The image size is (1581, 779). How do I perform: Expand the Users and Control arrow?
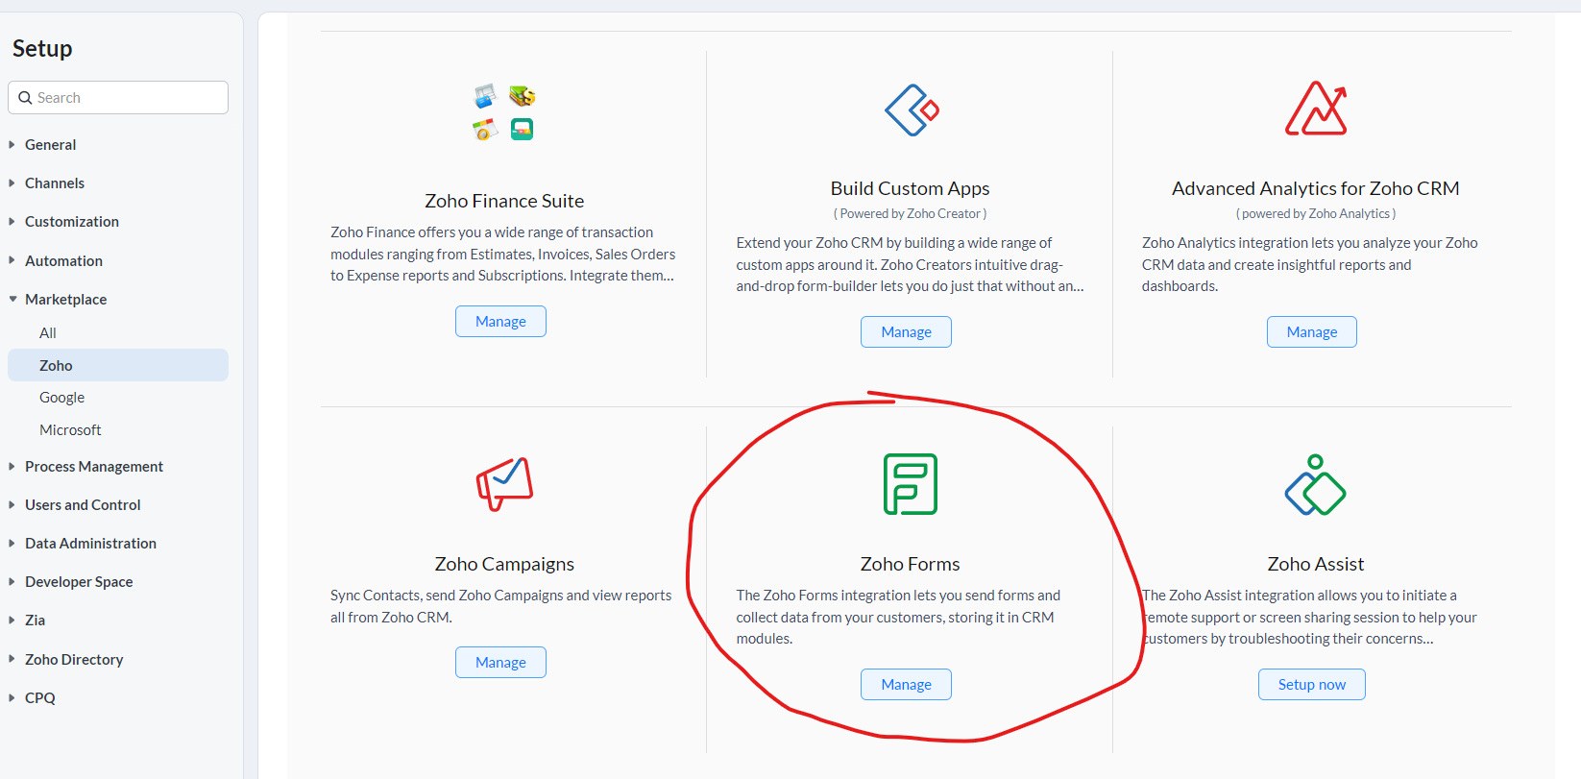(x=12, y=505)
